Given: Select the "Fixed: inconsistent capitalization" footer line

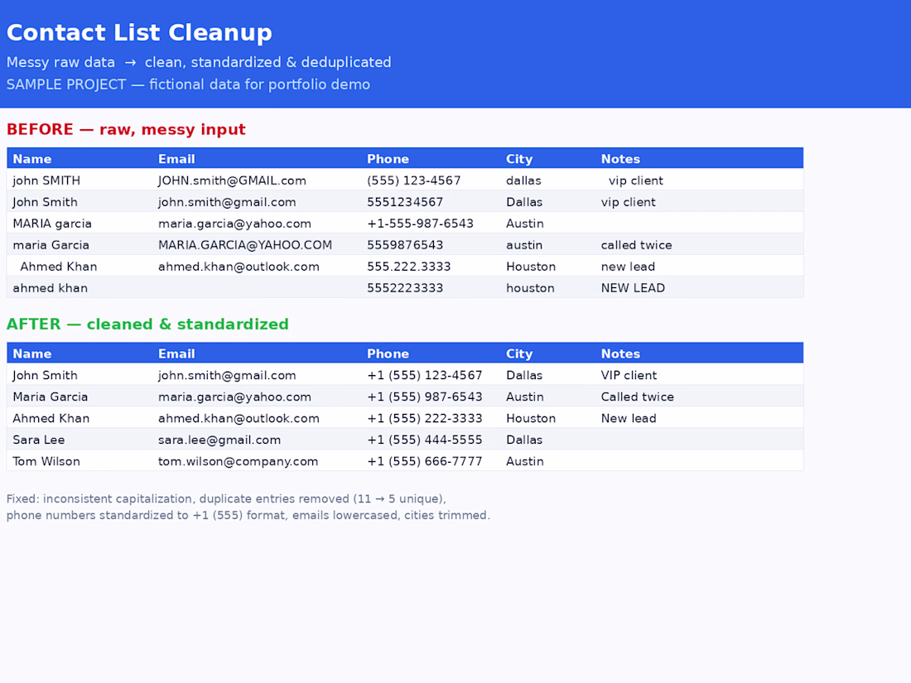Looking at the screenshot, I should click(x=226, y=498).
